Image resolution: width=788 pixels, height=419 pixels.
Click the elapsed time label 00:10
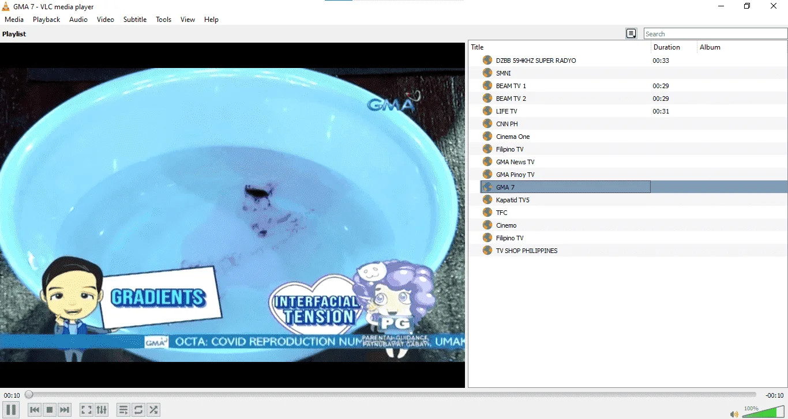[12, 395]
